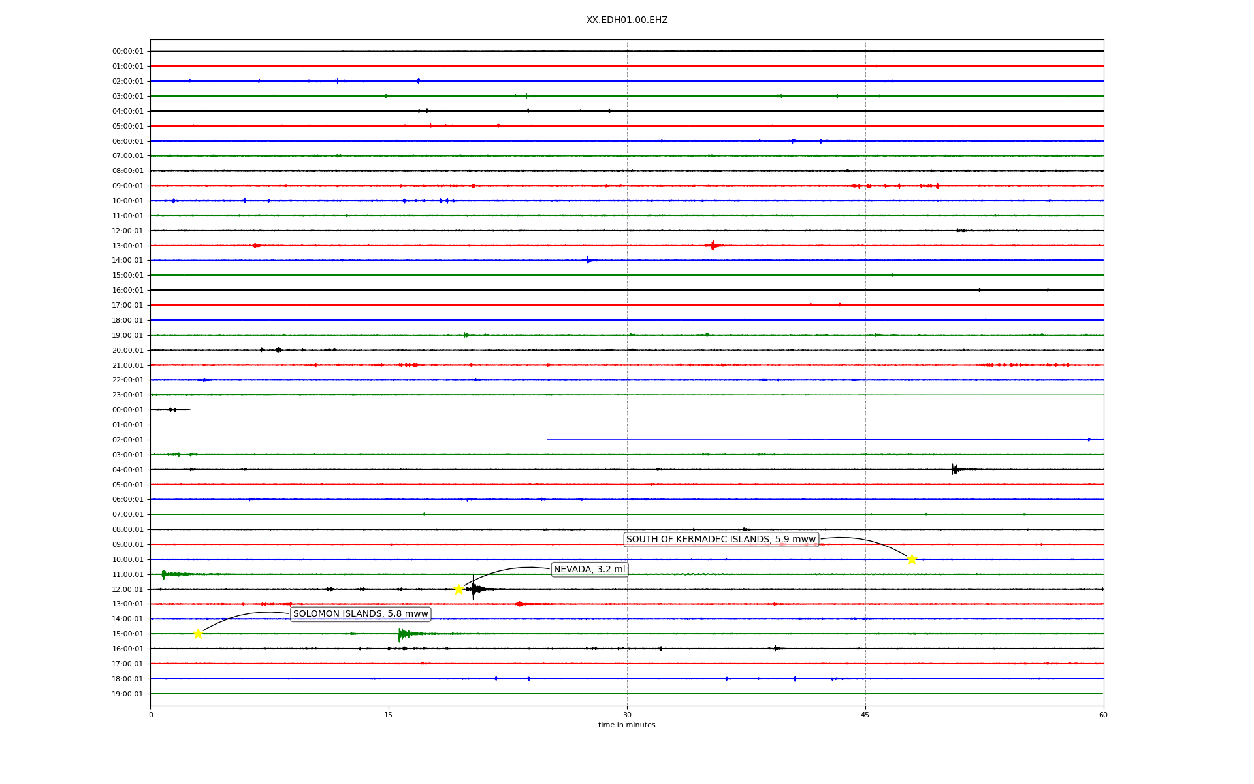Click the large black spike after the Nevada star
The height and width of the screenshot is (784, 1254).
[x=474, y=589]
